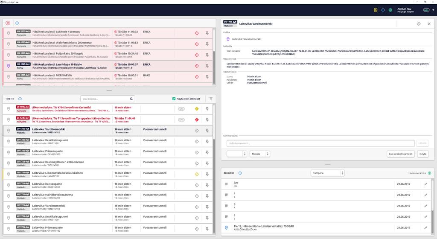Click priority diamond of Wahlforssinkatu 20 Joensuu row
This screenshot has width=437, height=239.
pyautogui.click(x=197, y=44)
